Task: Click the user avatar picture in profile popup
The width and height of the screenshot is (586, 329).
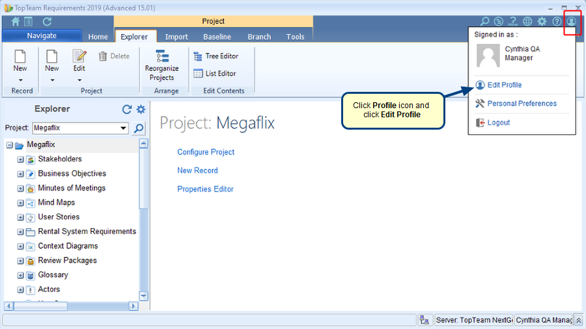Action: [x=488, y=55]
